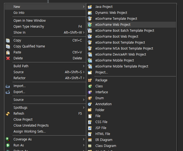The height and width of the screenshot is (151, 183).
Task: Click the eGovFrame Template Project icon
Action: coord(90,19)
